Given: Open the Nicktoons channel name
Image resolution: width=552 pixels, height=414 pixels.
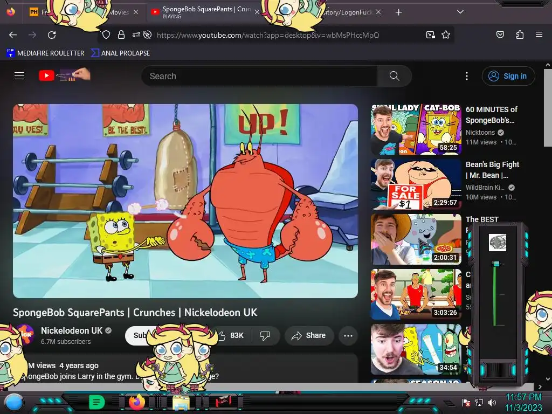Looking at the screenshot, I should (x=480, y=133).
